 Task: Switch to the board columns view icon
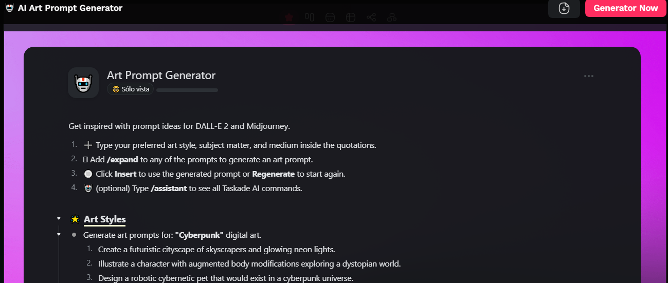(x=310, y=17)
